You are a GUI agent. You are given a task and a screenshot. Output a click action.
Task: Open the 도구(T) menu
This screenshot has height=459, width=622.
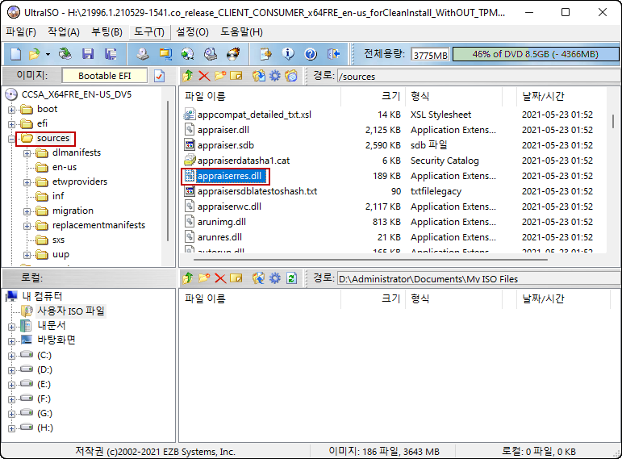click(x=149, y=31)
